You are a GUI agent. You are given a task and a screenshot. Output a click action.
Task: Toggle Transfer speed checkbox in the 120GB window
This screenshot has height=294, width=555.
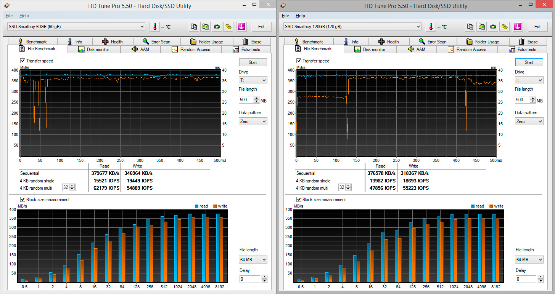tap(299, 61)
